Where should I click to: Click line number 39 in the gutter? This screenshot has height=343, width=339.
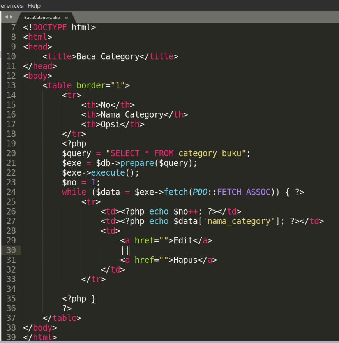pos(11,337)
